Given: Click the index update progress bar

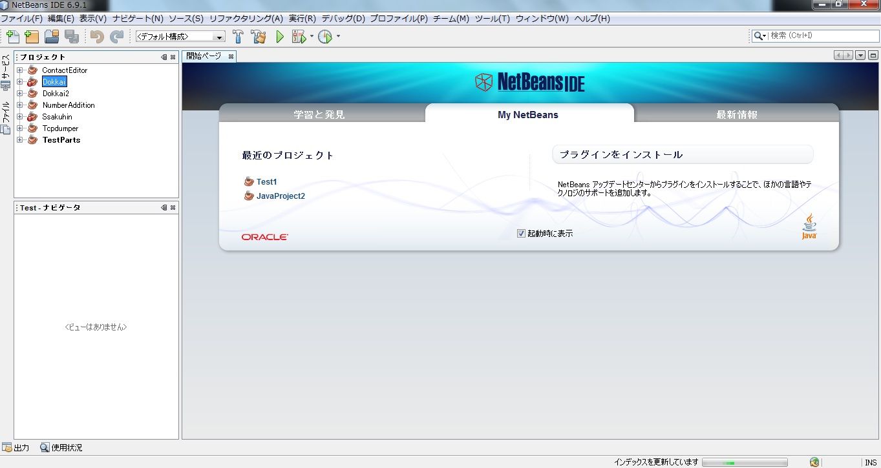Looking at the screenshot, I should 745,462.
